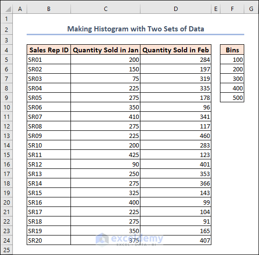Select cell containing SR05
This screenshot has height=255, width=259.
49,98
